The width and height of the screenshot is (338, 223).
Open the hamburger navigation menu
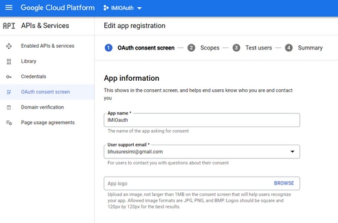tap(9, 8)
